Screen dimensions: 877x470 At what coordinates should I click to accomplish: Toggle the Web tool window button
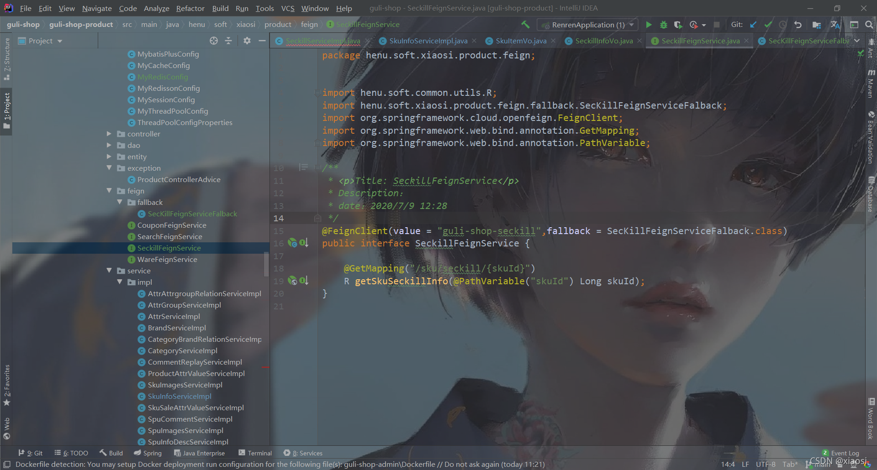6,428
